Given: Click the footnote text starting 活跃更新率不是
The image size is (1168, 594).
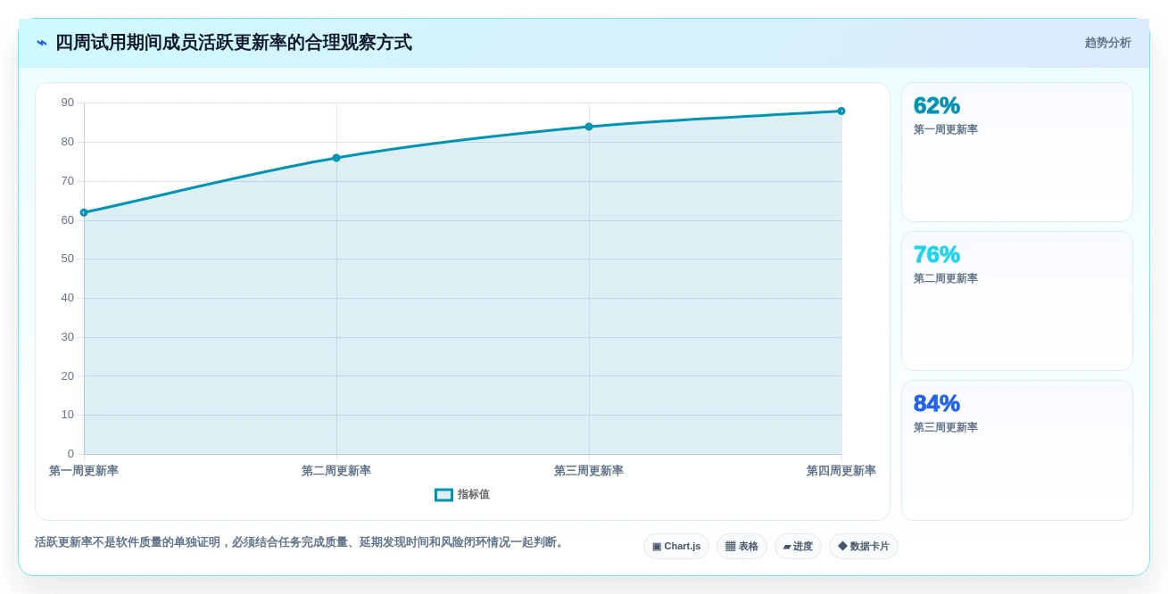Looking at the screenshot, I should click(301, 542).
